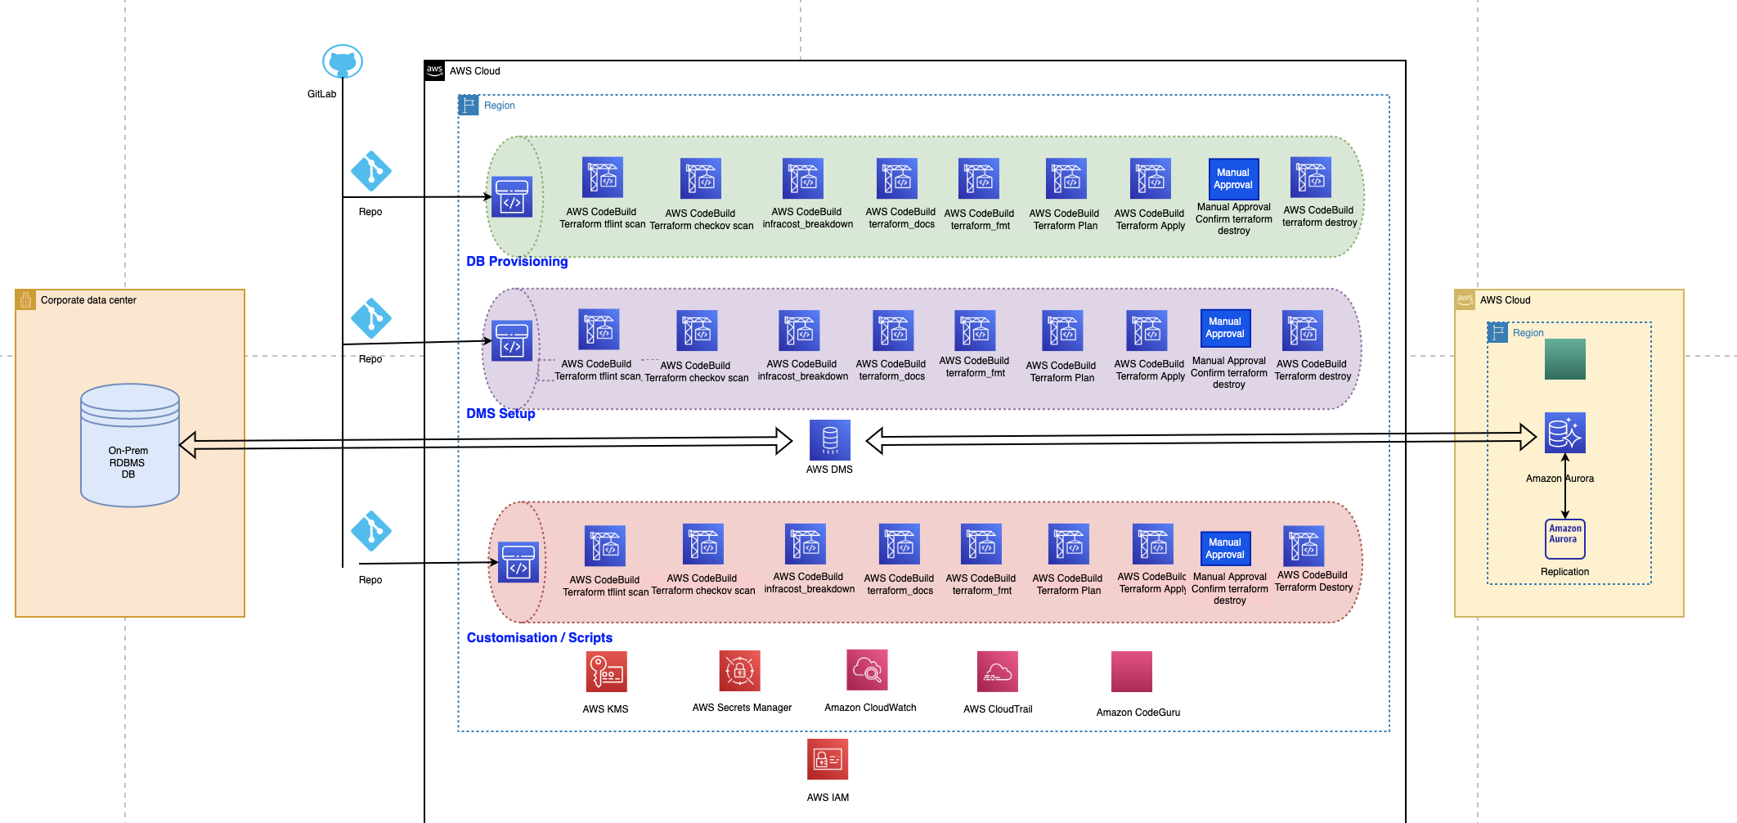
Task: Click Terraform tflint scan CodeBuild icon in DB Provisioning
Action: point(603,178)
